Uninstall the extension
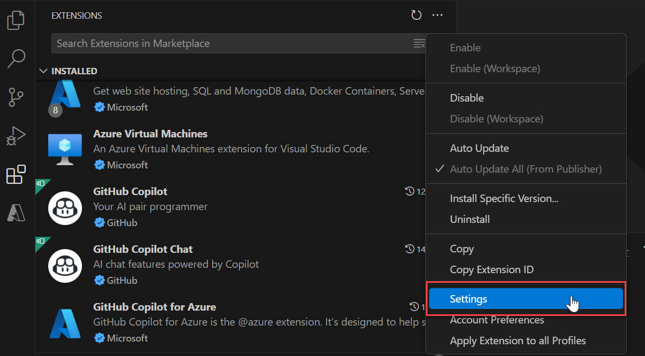 click(x=470, y=219)
